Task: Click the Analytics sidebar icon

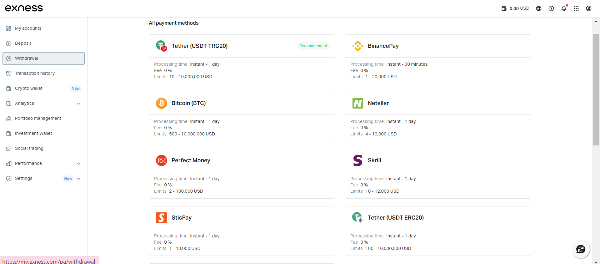Action: coord(9,104)
